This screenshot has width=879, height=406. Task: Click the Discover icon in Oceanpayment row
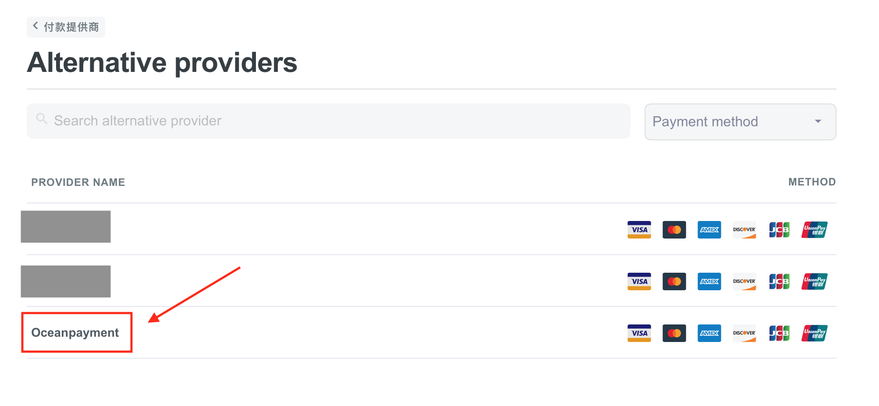tap(744, 333)
